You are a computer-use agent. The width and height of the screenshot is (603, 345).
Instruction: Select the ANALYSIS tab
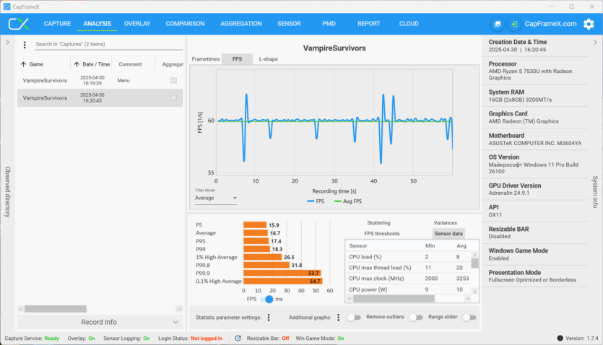[97, 23]
